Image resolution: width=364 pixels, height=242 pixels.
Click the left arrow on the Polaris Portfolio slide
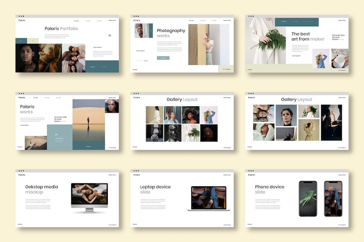point(21,41)
